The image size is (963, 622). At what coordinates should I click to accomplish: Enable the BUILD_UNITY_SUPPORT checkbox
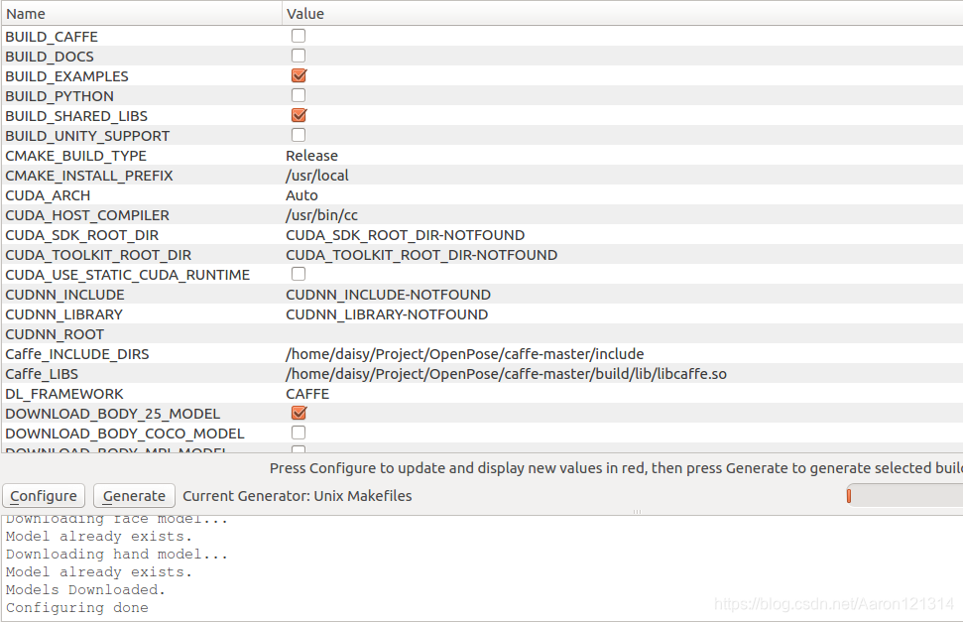(299, 135)
